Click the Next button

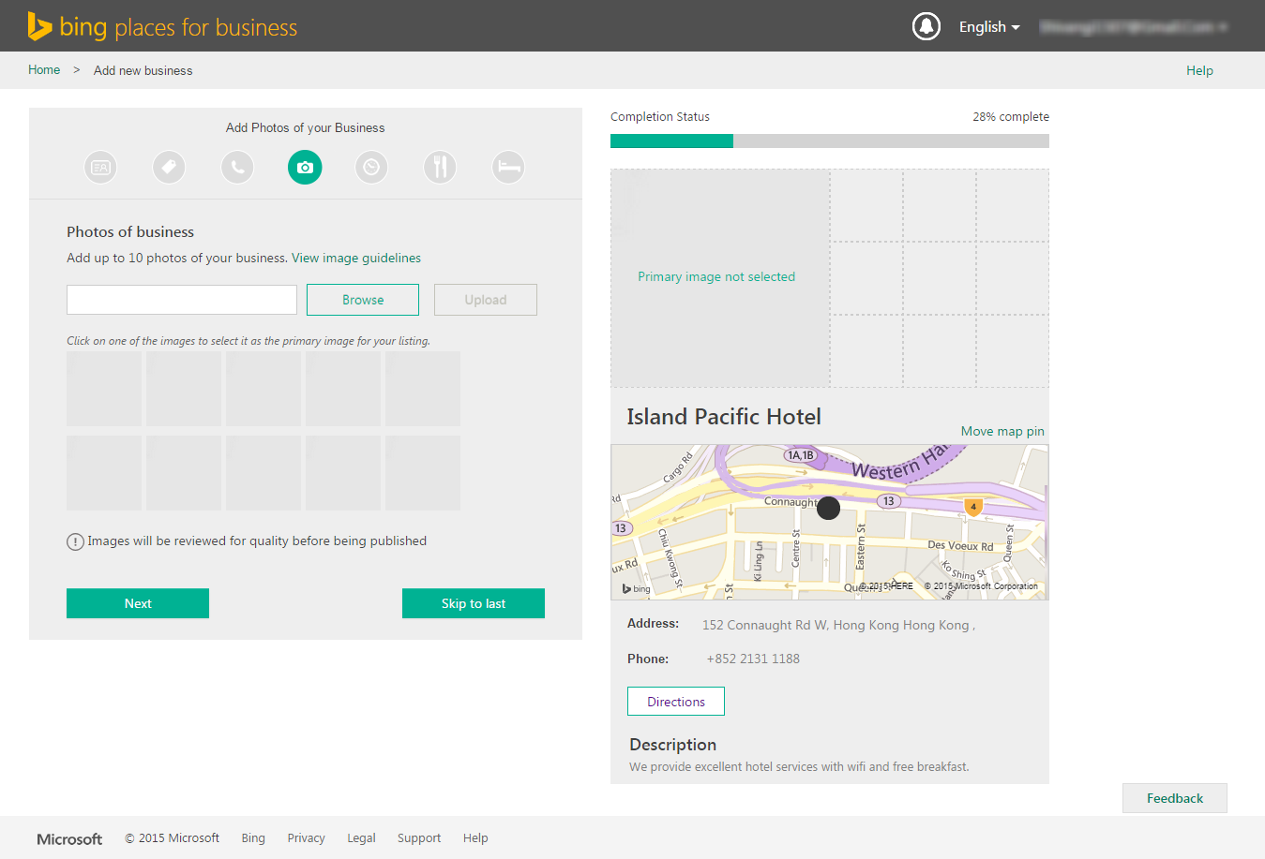point(138,603)
